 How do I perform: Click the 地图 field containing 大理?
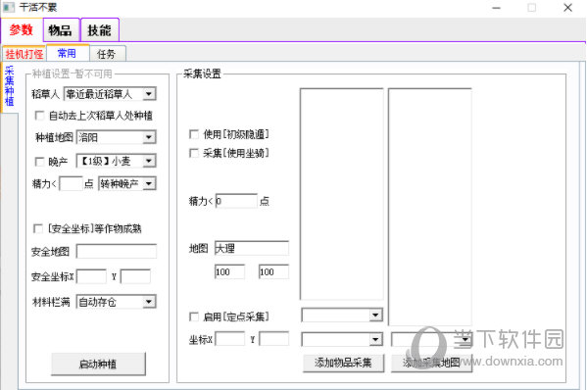point(252,248)
